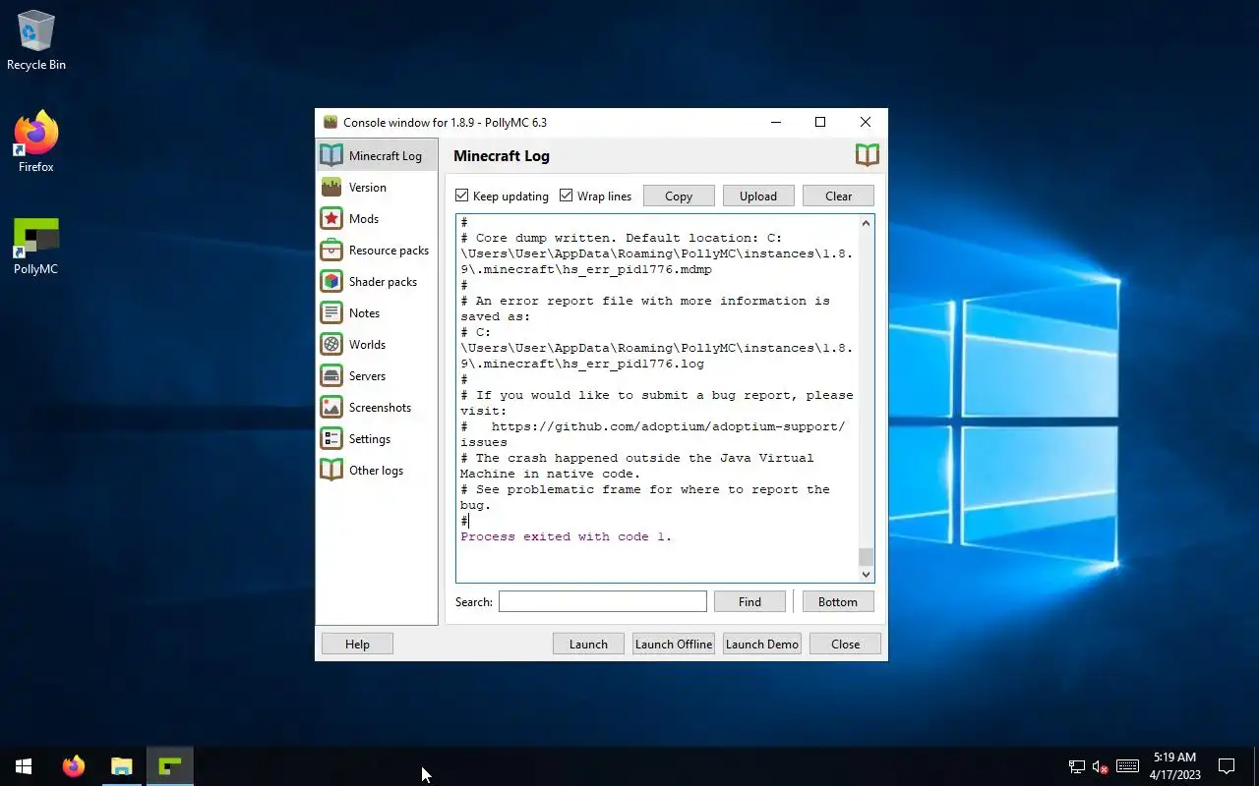
Task: Open the Other logs book icon
Action: 331,470
